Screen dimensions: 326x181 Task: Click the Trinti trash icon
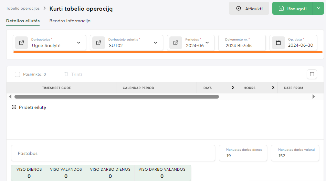pyautogui.click(x=66, y=74)
